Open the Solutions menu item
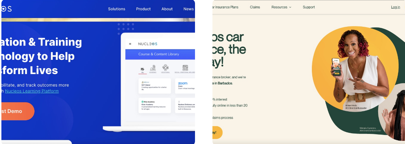This screenshot has width=405, height=144. 117,9
